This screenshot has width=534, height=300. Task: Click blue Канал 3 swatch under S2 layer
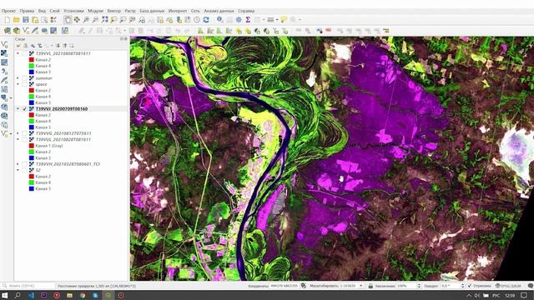click(32, 188)
